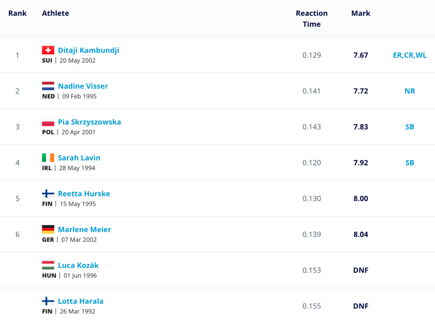The image size is (435, 322).
Task: Click the Irish flag beside Sarah Lavin
Action: (48, 158)
